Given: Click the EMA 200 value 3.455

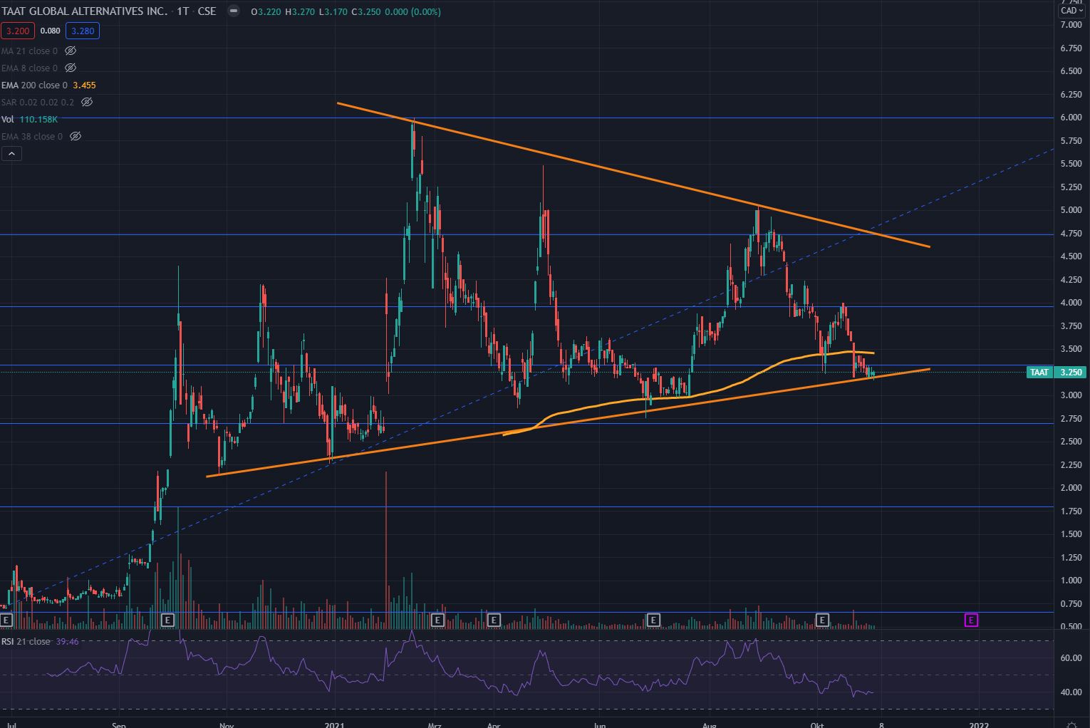Looking at the screenshot, I should [x=84, y=85].
